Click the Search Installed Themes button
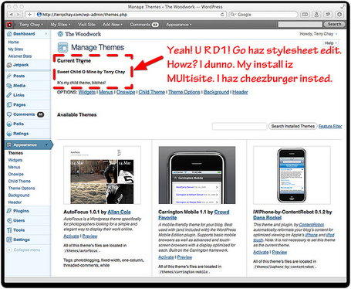Screen dimensions: 351x289 293,126
